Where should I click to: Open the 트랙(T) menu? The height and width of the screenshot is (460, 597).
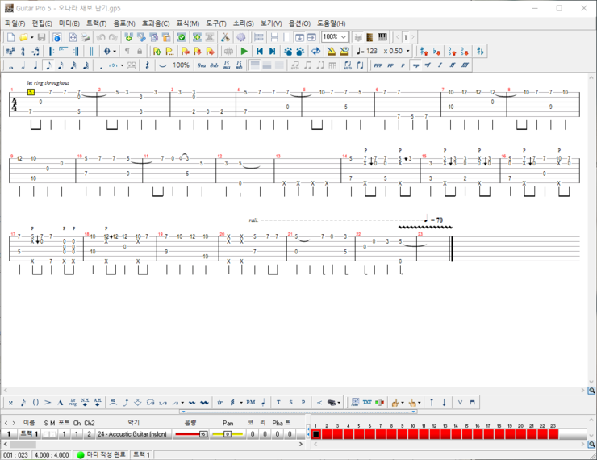pos(96,23)
